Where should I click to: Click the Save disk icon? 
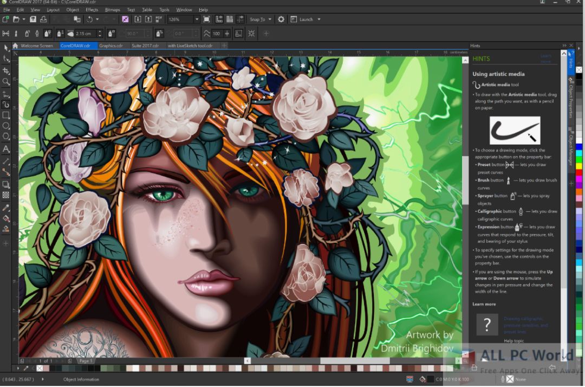coord(33,19)
